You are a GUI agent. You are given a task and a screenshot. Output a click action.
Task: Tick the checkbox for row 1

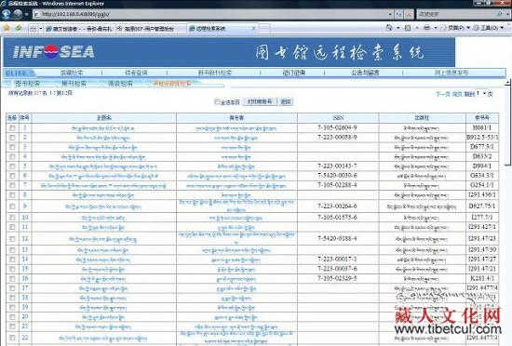click(12, 128)
